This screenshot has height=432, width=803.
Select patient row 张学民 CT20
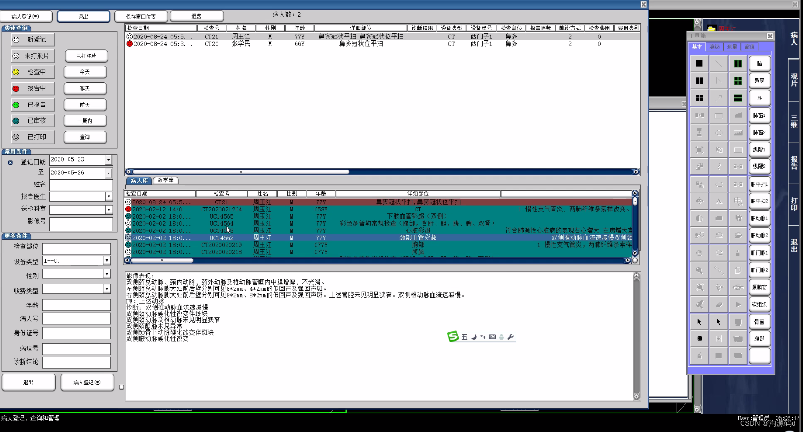tap(382, 44)
